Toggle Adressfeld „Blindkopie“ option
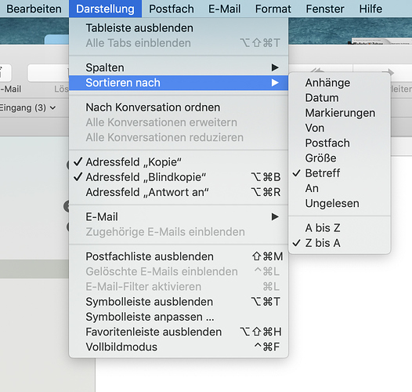 (x=179, y=177)
